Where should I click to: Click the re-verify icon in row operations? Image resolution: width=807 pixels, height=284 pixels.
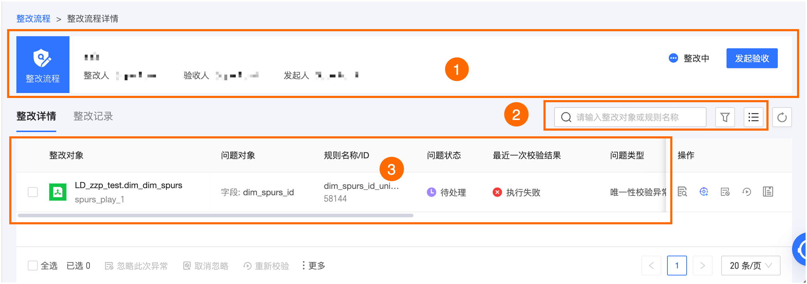point(746,192)
